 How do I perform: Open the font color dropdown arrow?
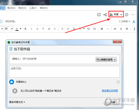click(x=20, y=29)
